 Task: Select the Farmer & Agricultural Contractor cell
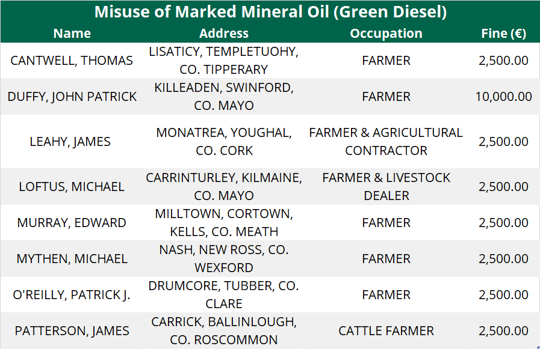(386, 142)
